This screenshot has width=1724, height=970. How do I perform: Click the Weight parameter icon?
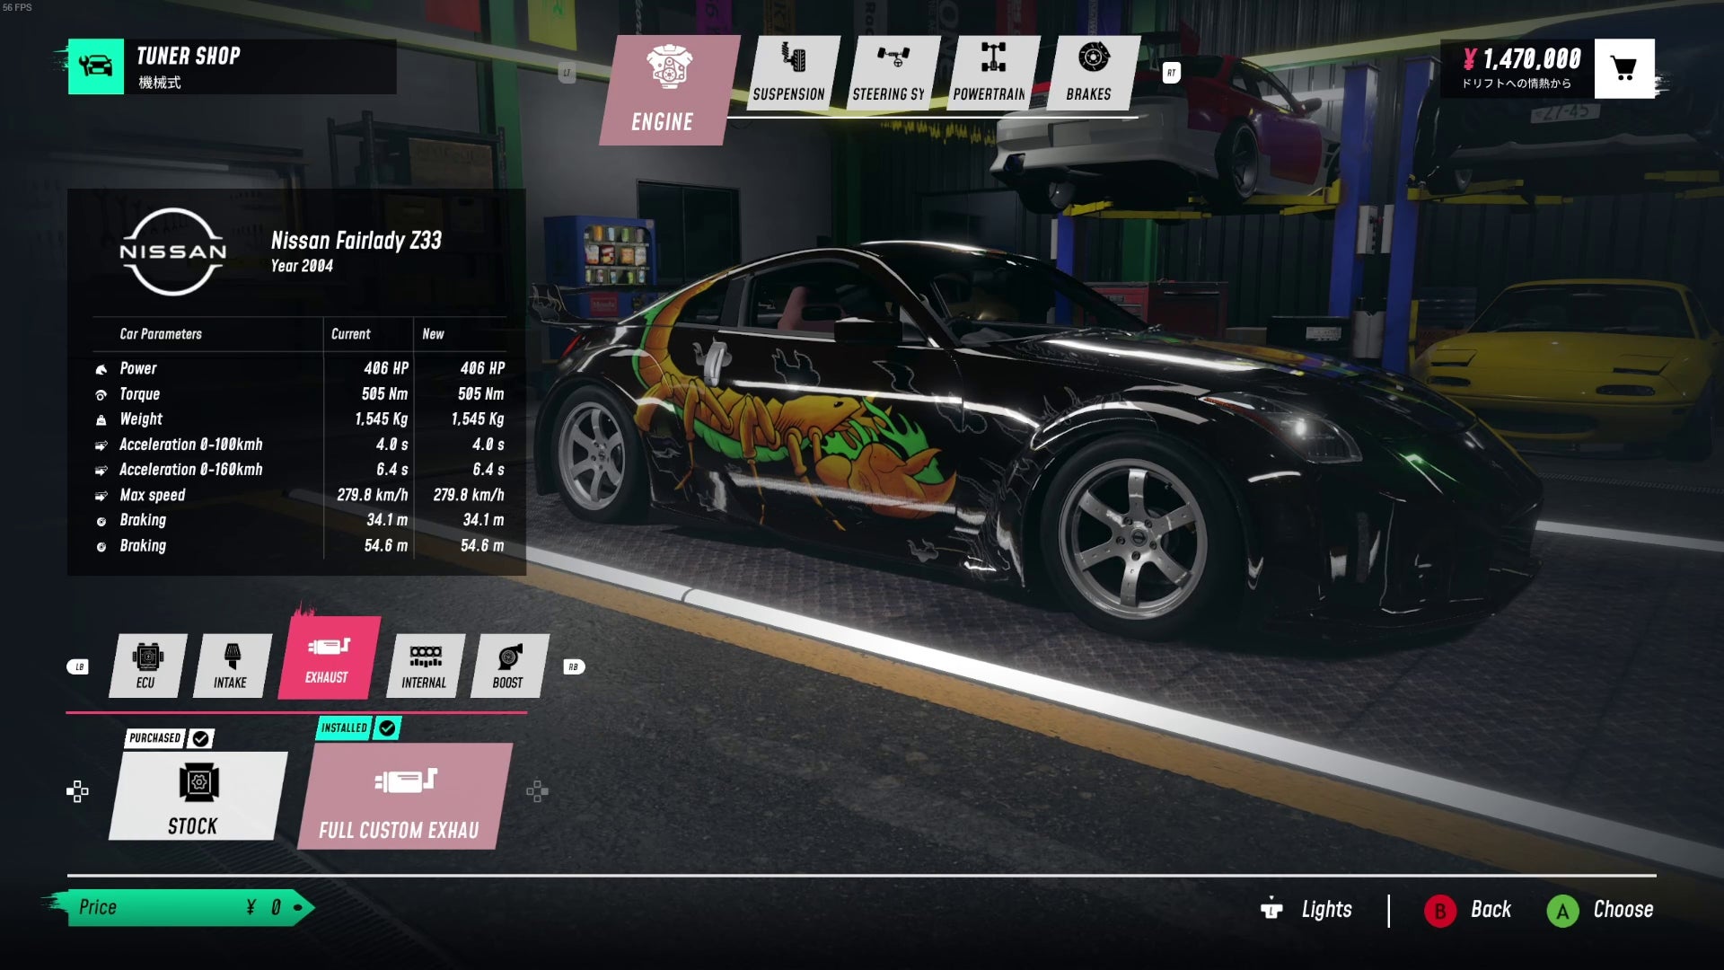coord(101,419)
